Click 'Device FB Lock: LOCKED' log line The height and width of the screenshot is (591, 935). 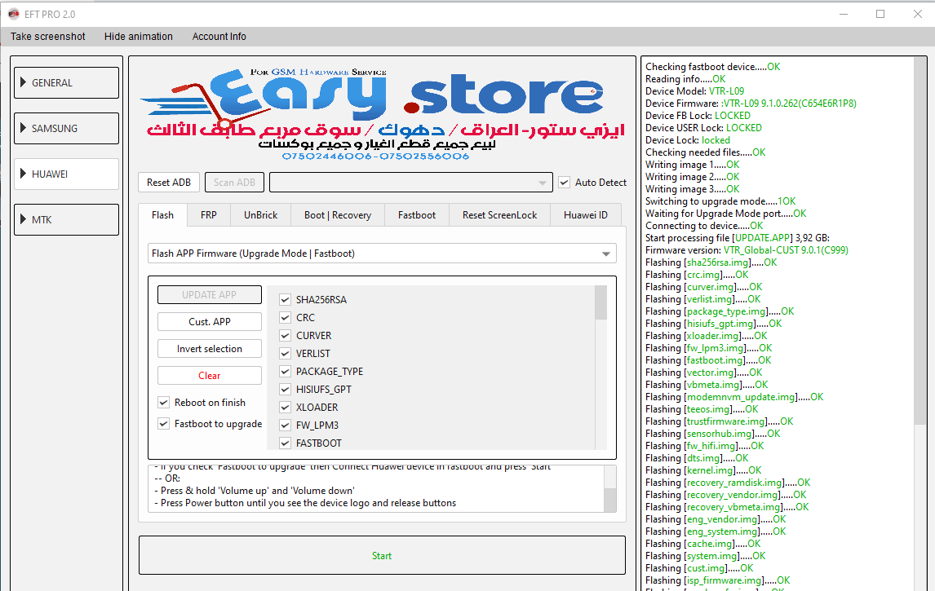tap(698, 116)
